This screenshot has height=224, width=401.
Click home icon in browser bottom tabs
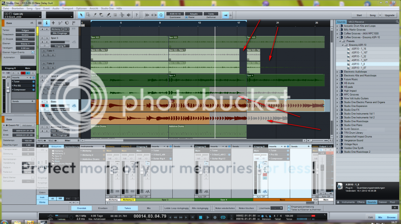coord(338,202)
